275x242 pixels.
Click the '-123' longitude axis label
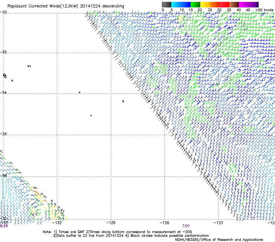coord(219,223)
